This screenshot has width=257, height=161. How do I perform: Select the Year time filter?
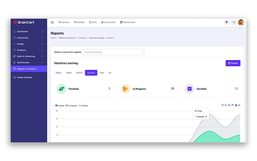coord(102,73)
